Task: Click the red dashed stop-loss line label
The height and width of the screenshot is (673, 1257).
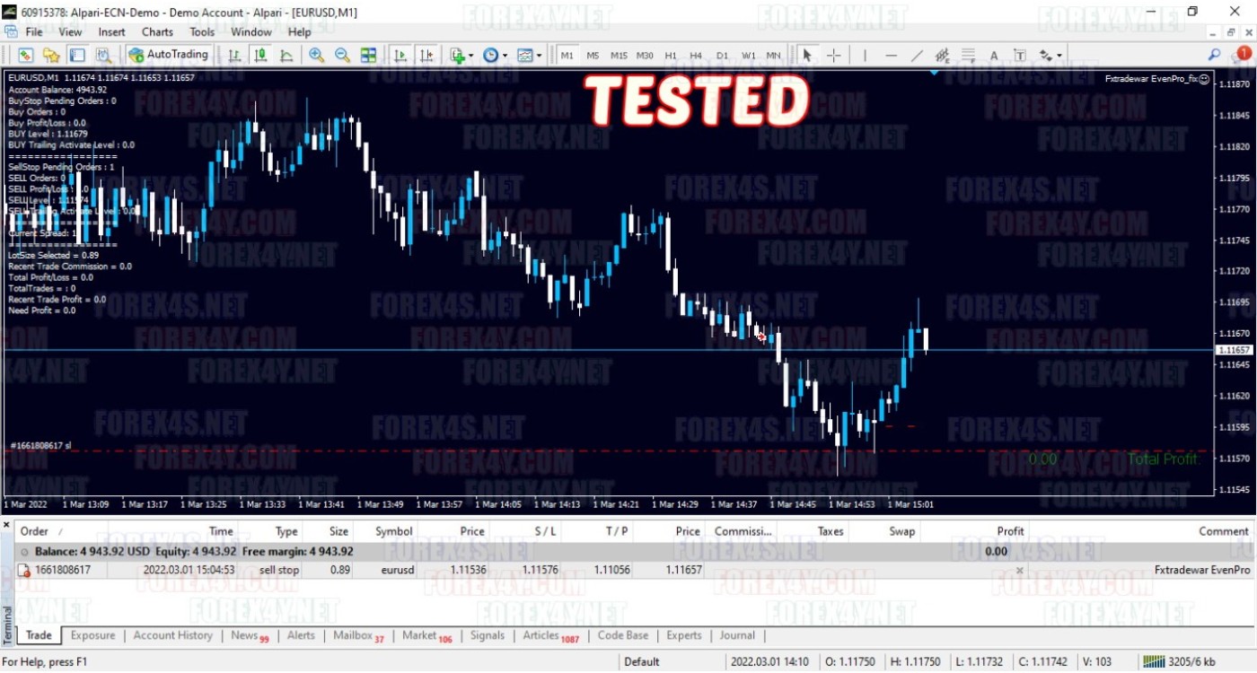Action: point(40,445)
